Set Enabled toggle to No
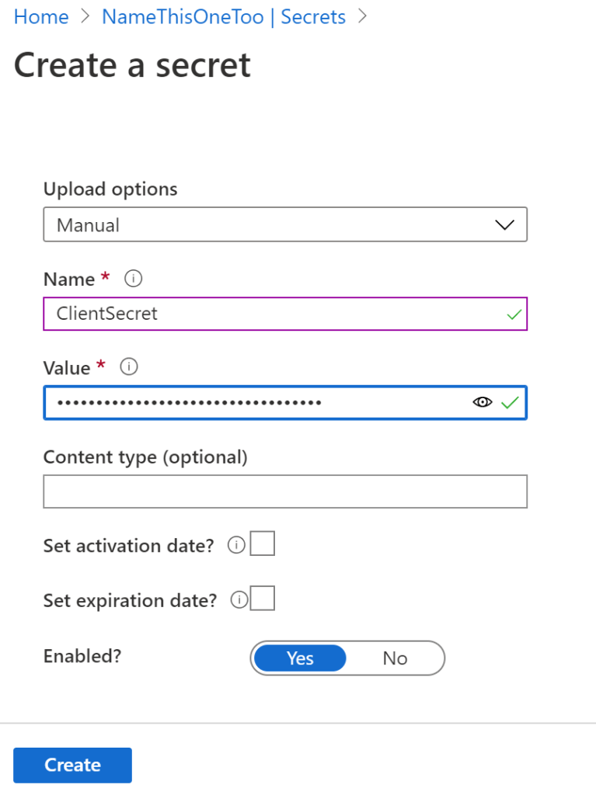The height and width of the screenshot is (795, 596). (395, 658)
